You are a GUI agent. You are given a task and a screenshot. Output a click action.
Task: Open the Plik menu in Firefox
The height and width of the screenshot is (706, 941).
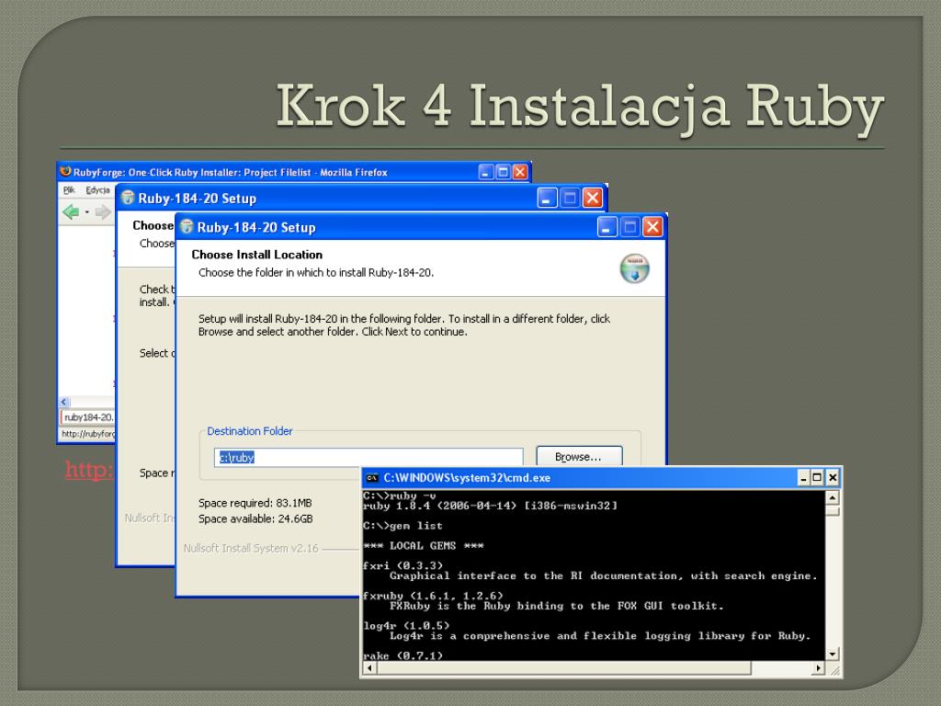click(69, 189)
